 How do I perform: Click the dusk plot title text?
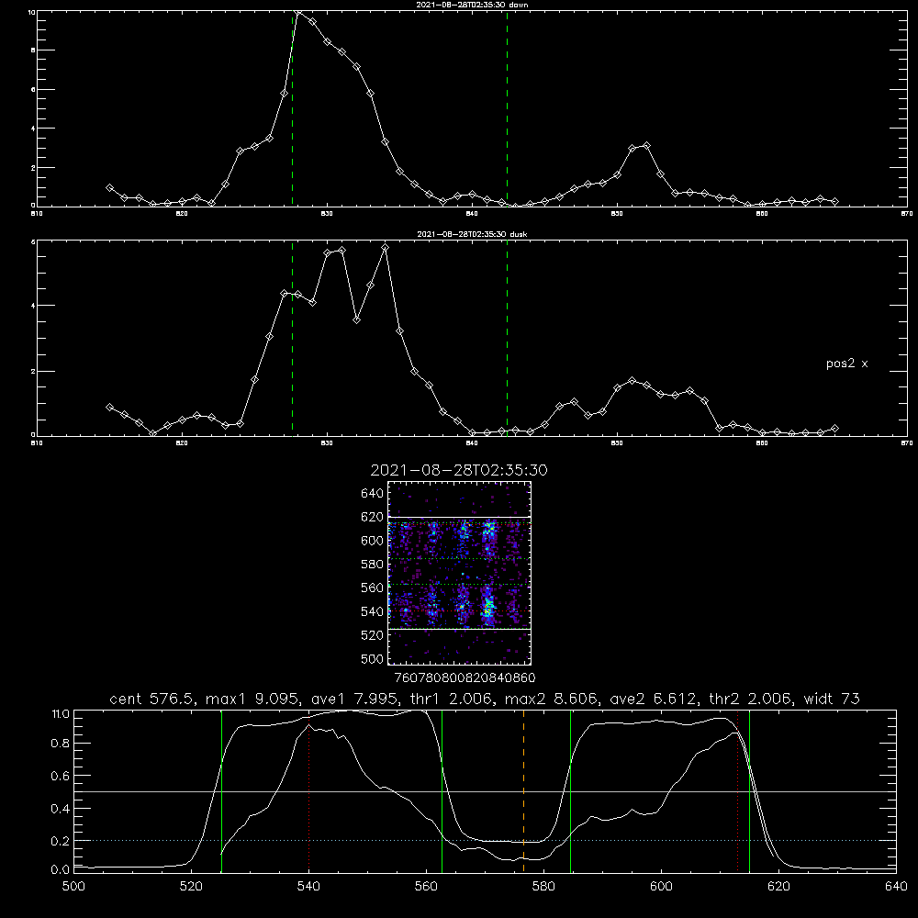click(472, 234)
